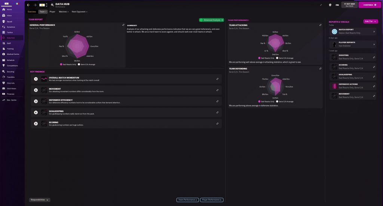Toggle Serie C/A Average legend in Team Attacking

pyautogui.click(x=285, y=58)
